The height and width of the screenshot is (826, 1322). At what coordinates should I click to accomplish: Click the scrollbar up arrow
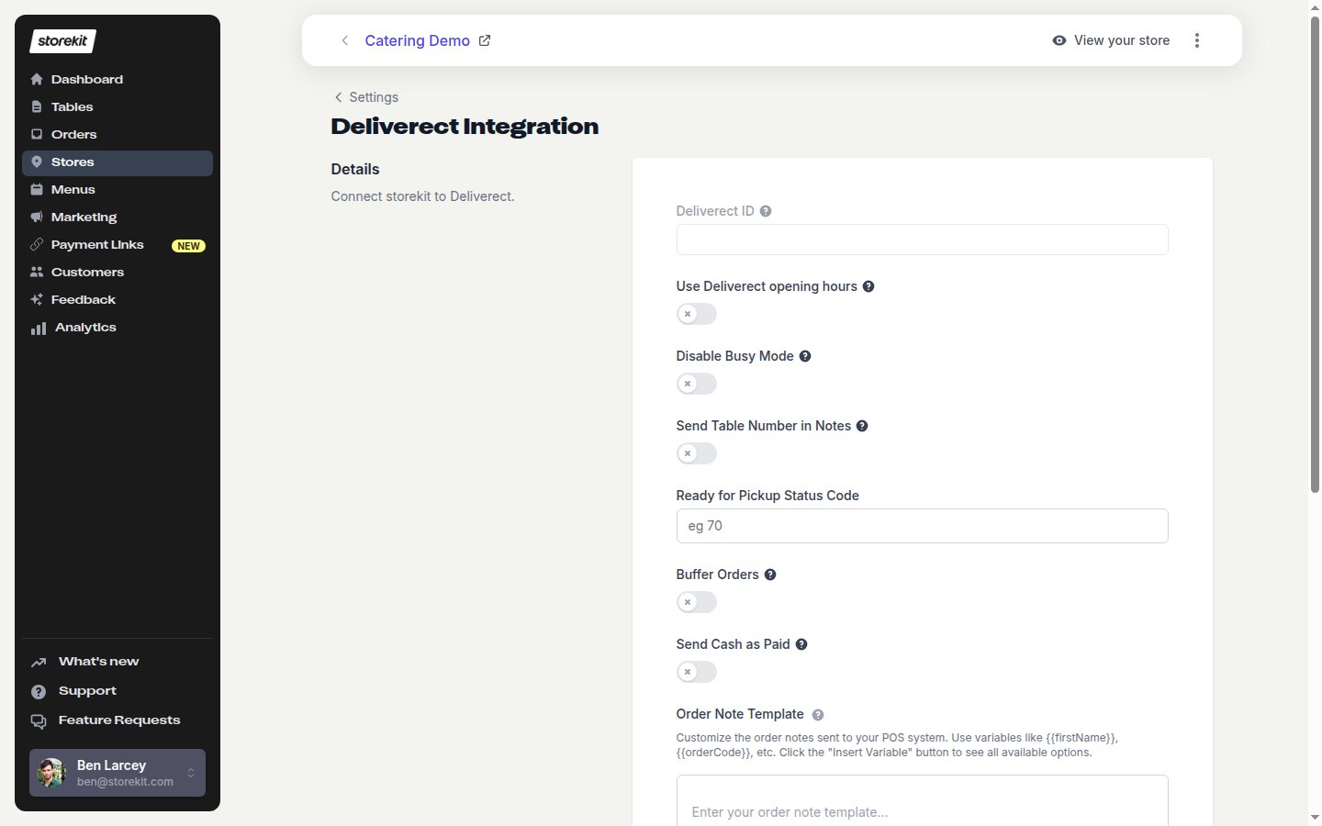[x=1315, y=7]
